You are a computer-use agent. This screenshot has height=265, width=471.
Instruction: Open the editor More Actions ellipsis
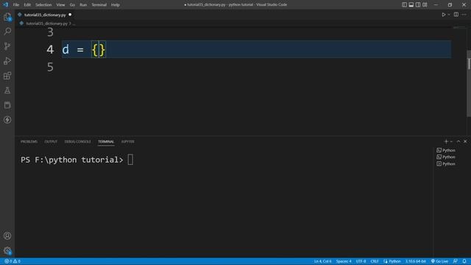point(464,15)
